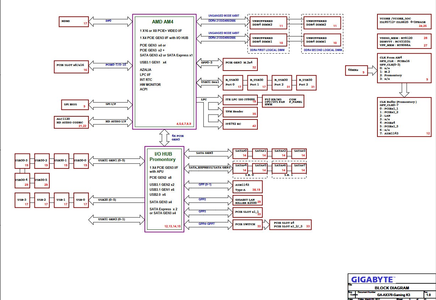Select the SATA#5 block
The image size is (436, 300).
260,168
